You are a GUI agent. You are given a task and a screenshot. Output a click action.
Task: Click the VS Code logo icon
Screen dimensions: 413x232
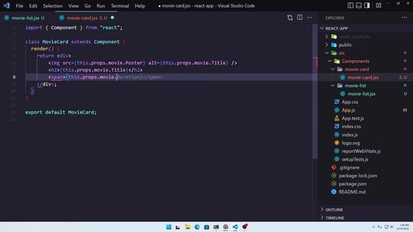tap(6, 6)
